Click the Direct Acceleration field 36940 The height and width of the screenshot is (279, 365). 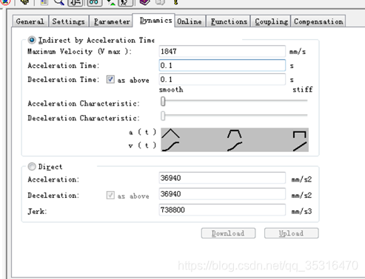(222, 178)
